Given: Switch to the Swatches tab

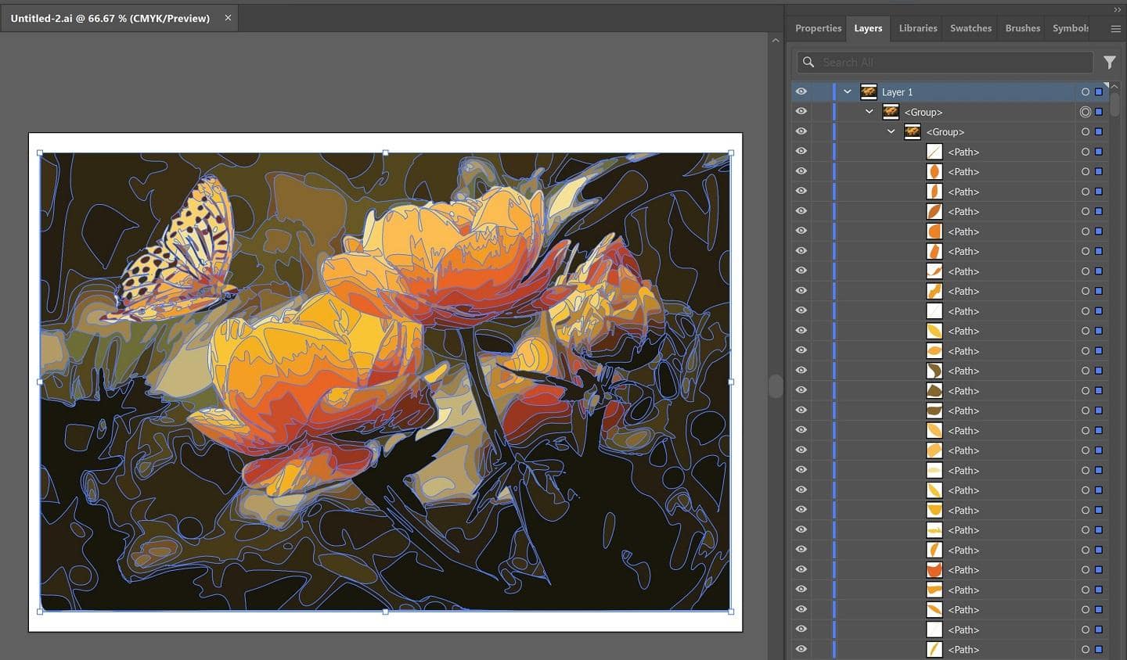Looking at the screenshot, I should tap(970, 28).
